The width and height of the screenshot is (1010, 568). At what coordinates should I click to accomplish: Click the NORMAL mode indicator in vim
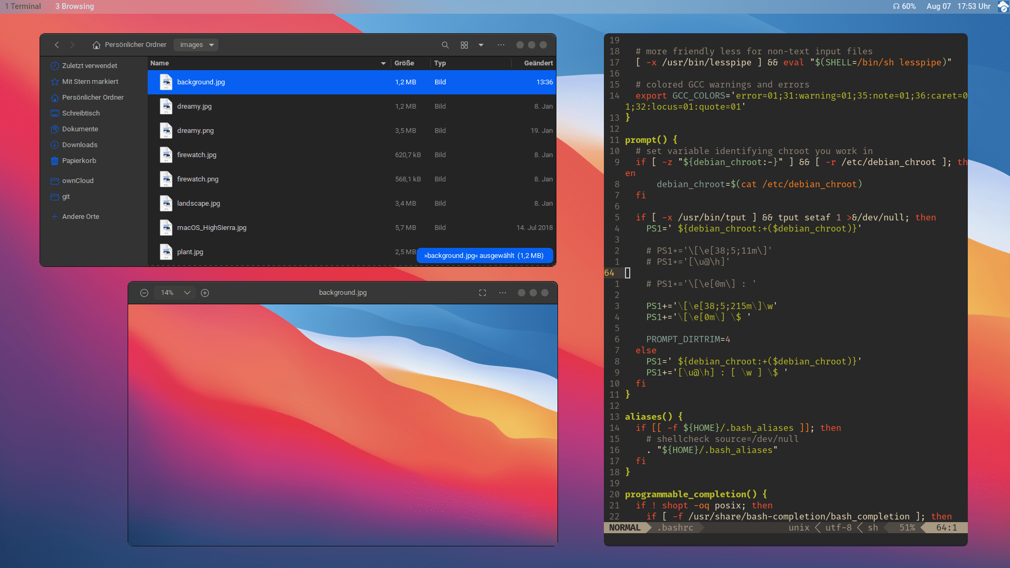point(625,527)
